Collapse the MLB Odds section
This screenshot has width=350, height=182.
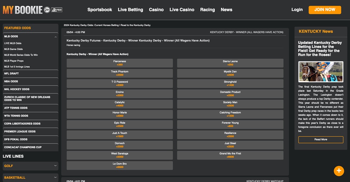(x=56, y=37)
